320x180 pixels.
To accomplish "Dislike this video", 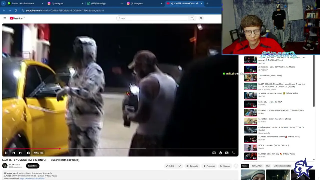I will click(179, 166).
